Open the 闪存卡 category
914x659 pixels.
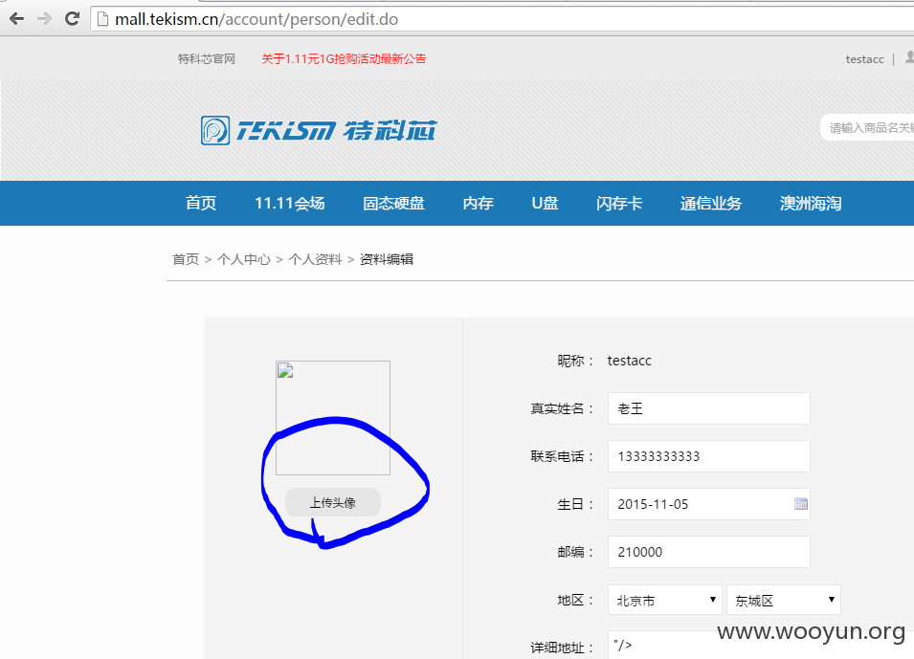click(x=619, y=204)
